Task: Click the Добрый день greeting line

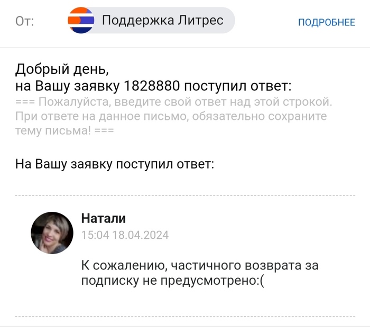Action: point(61,69)
